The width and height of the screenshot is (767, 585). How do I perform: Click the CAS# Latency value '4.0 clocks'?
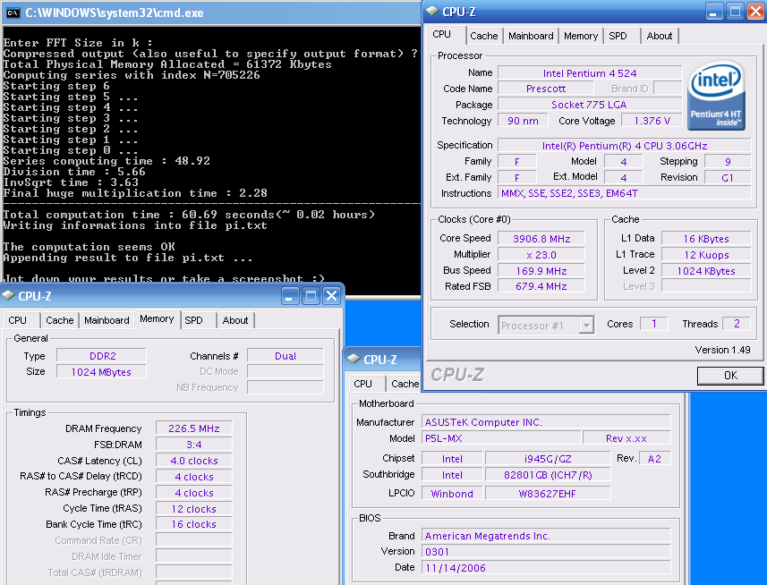[x=193, y=461]
